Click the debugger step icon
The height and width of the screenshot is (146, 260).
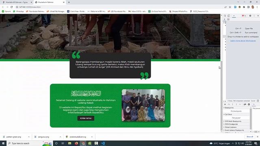[240, 105]
